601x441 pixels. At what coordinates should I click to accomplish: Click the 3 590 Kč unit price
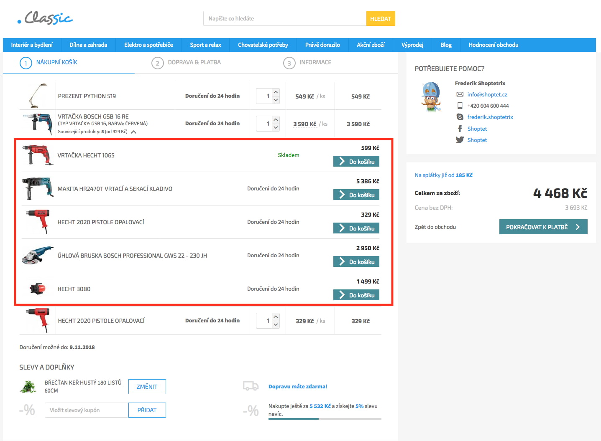click(305, 124)
